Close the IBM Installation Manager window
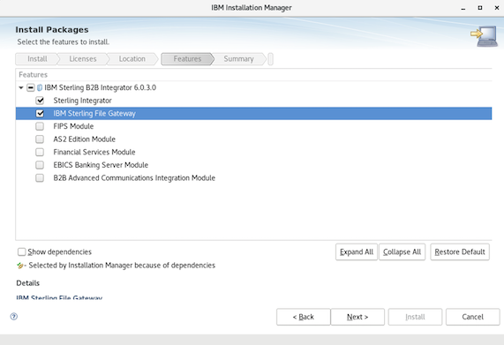Screen dimensions: 504x345 point(497,8)
